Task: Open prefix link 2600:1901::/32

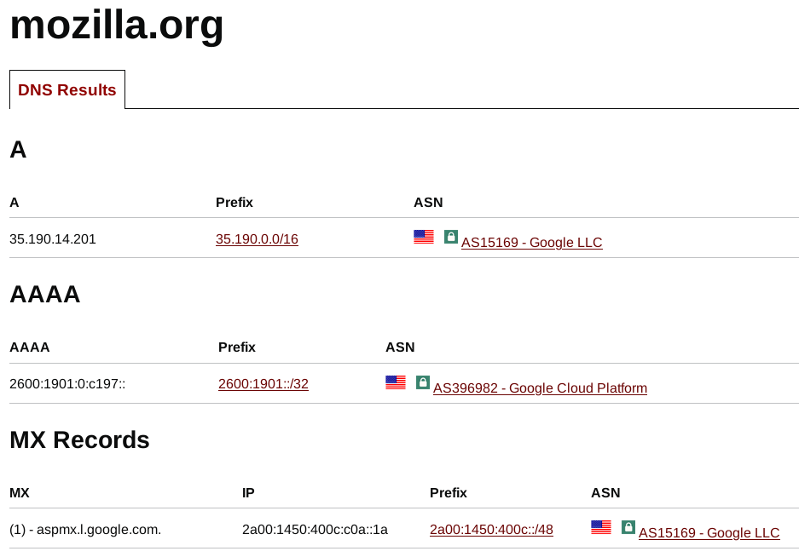Action: click(x=263, y=384)
